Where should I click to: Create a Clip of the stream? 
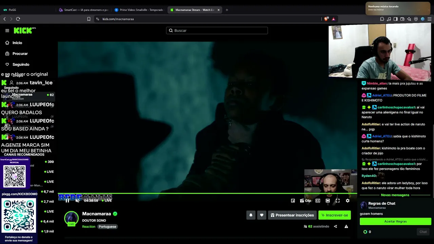tap(305, 201)
